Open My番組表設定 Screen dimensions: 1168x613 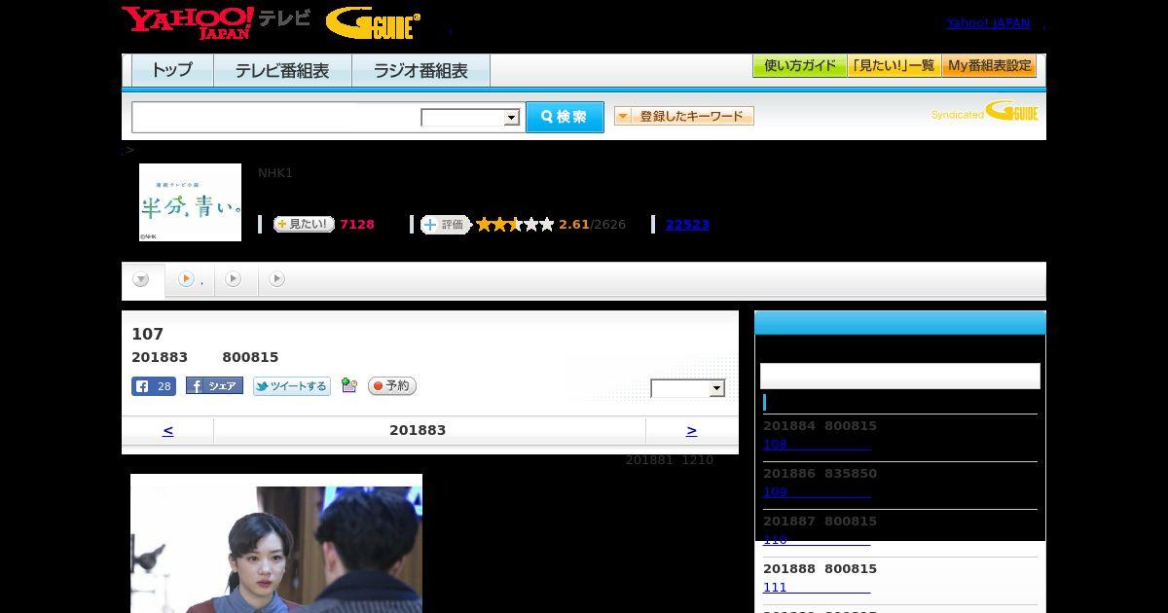[989, 66]
